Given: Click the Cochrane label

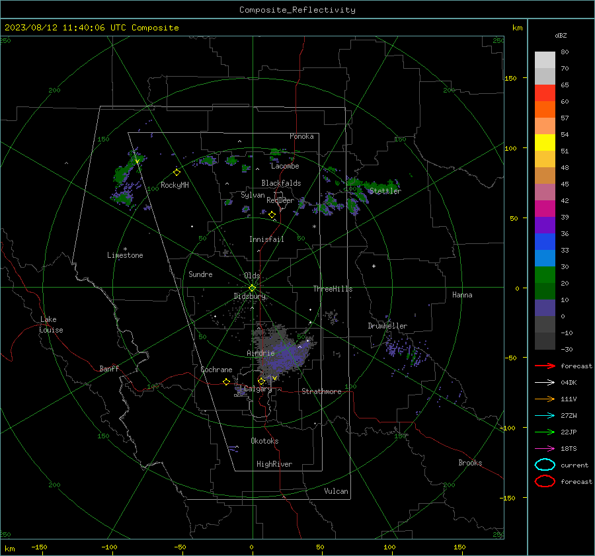Looking at the screenshot, I should coord(216,370).
